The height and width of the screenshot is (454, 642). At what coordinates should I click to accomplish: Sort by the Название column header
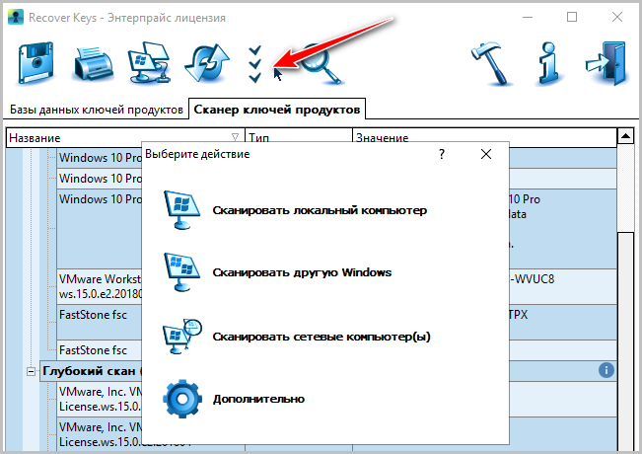click(125, 137)
